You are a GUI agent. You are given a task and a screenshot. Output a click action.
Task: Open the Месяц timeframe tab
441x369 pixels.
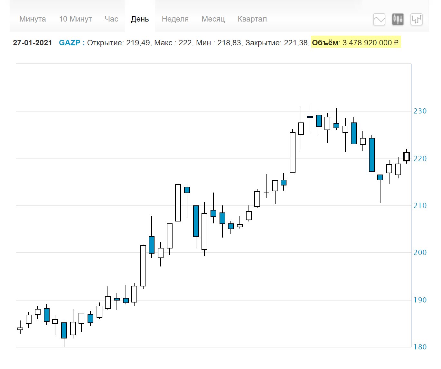pos(213,19)
